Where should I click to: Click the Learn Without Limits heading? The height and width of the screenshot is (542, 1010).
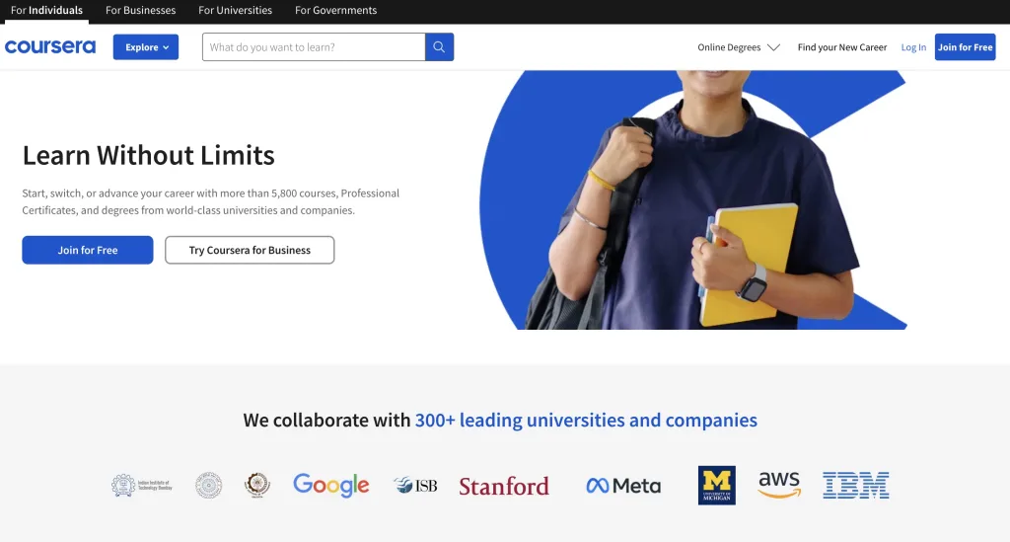coord(149,155)
